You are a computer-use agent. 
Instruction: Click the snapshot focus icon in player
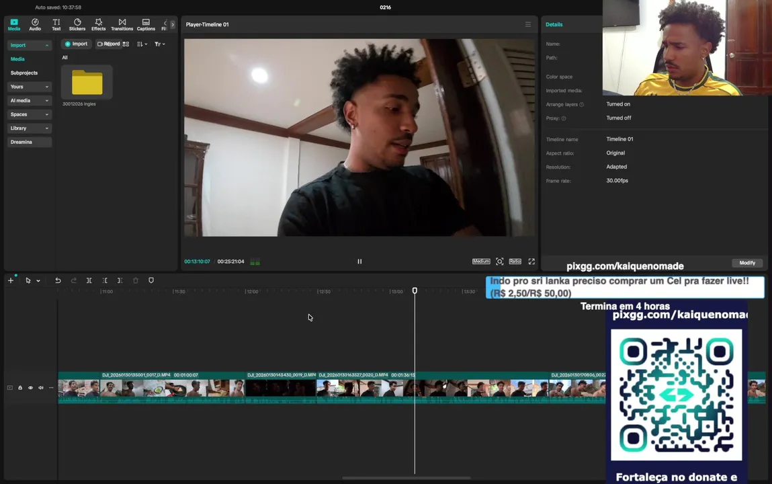click(x=500, y=261)
